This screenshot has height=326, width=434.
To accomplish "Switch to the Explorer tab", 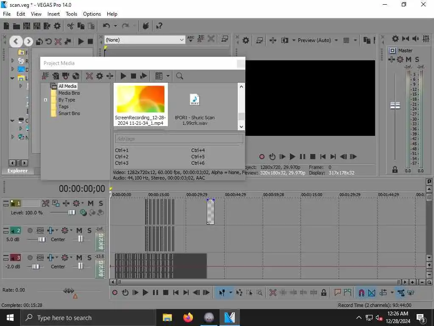I will 17,171.
